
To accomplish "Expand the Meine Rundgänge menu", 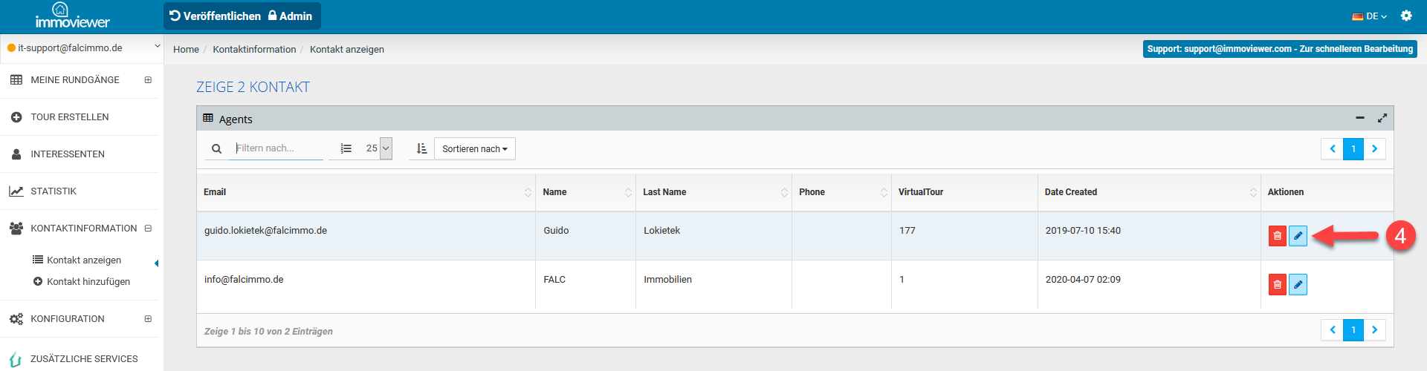I will (148, 80).
